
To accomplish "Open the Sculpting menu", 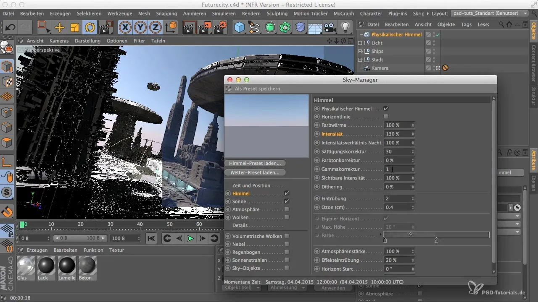I will coord(277,13).
